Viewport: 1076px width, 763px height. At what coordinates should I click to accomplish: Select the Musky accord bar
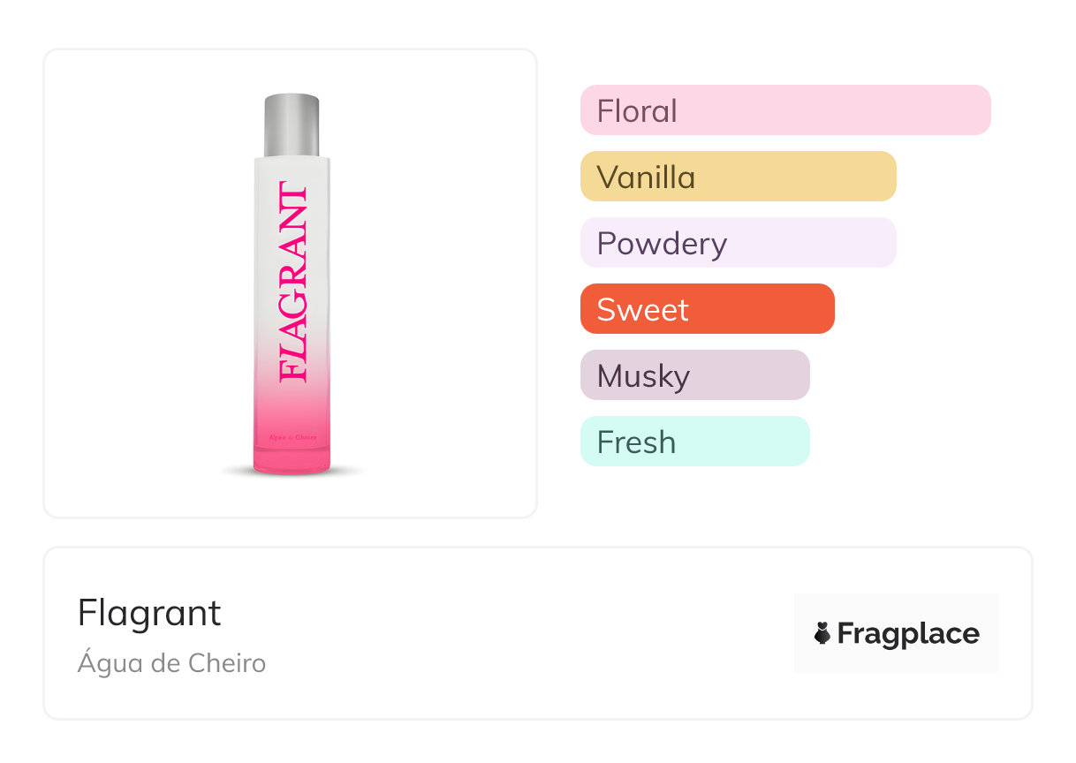(694, 375)
